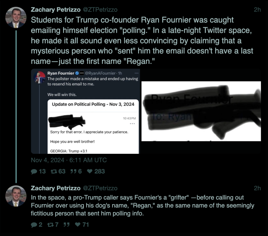Click the 2h timestamp of the first tweet

[x=257, y=10]
